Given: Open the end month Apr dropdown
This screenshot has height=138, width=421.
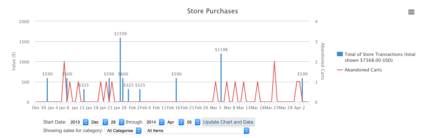Looking at the screenshot, I should pos(175,122).
